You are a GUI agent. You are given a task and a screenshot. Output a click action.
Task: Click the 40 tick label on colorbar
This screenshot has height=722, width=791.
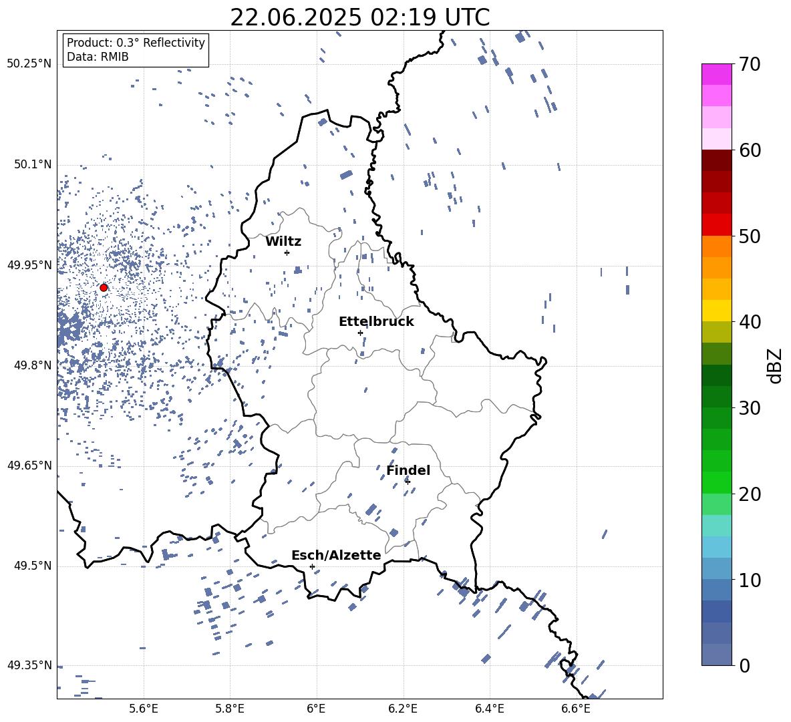750,322
